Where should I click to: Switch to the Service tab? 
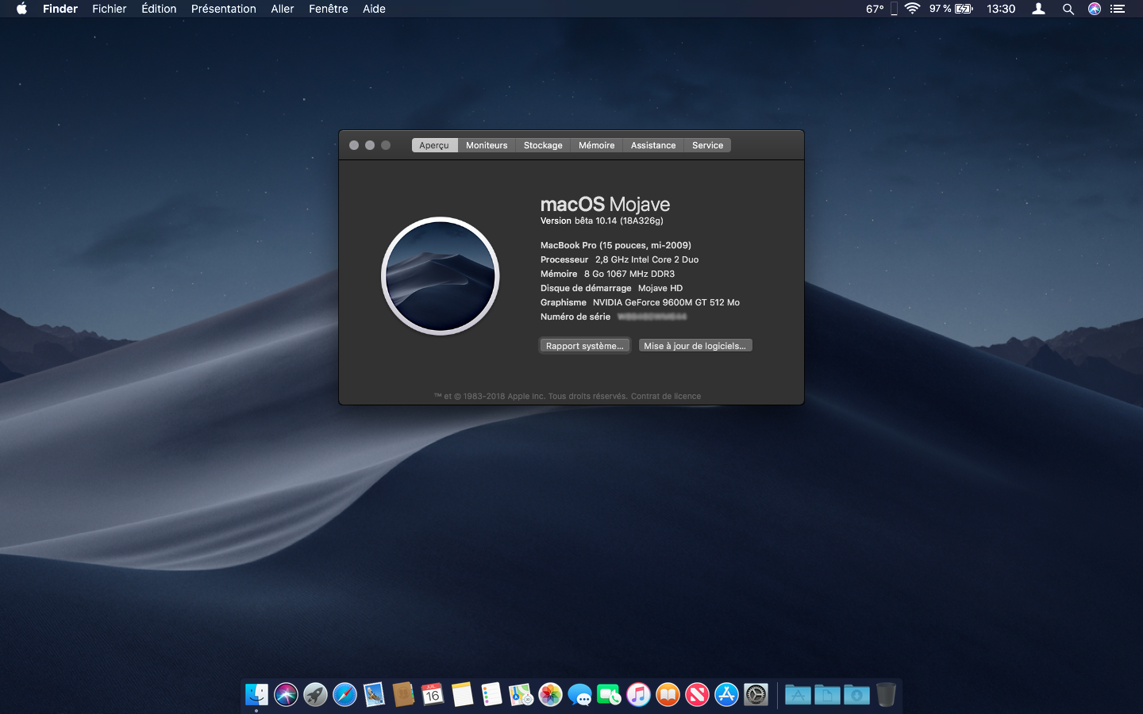[707, 145]
